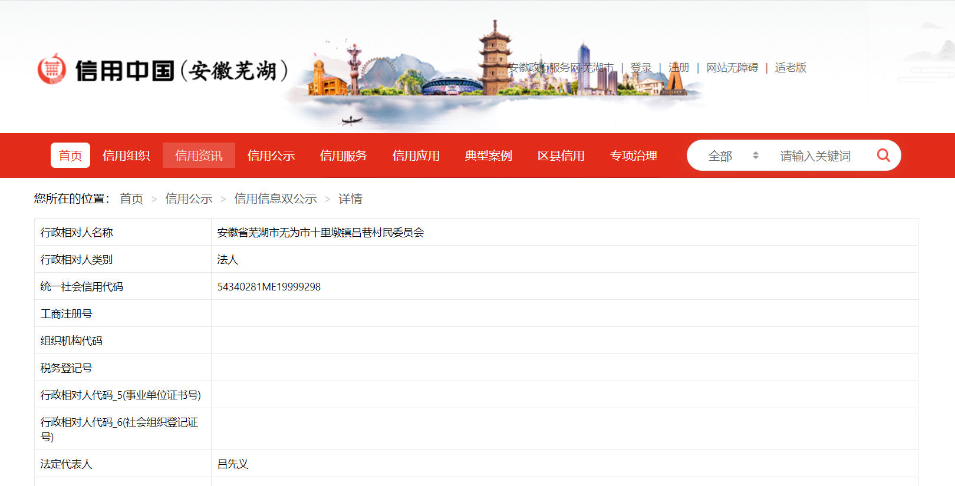The image size is (955, 486).
Task: Click the 登录 login link
Action: pyautogui.click(x=641, y=68)
